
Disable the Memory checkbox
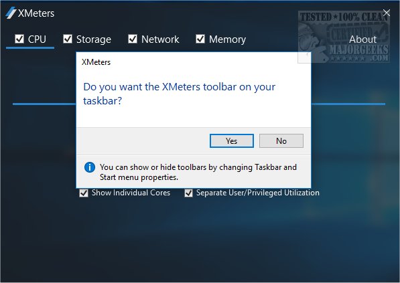point(200,39)
